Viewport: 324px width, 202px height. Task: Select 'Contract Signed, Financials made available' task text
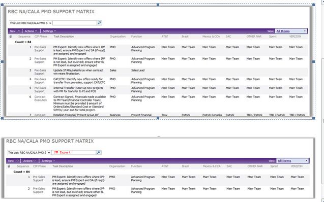point(79,103)
